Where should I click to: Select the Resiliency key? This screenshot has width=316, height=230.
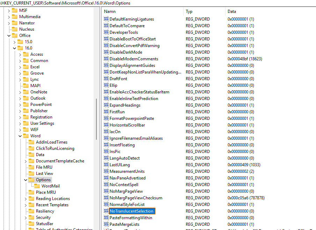(45, 211)
